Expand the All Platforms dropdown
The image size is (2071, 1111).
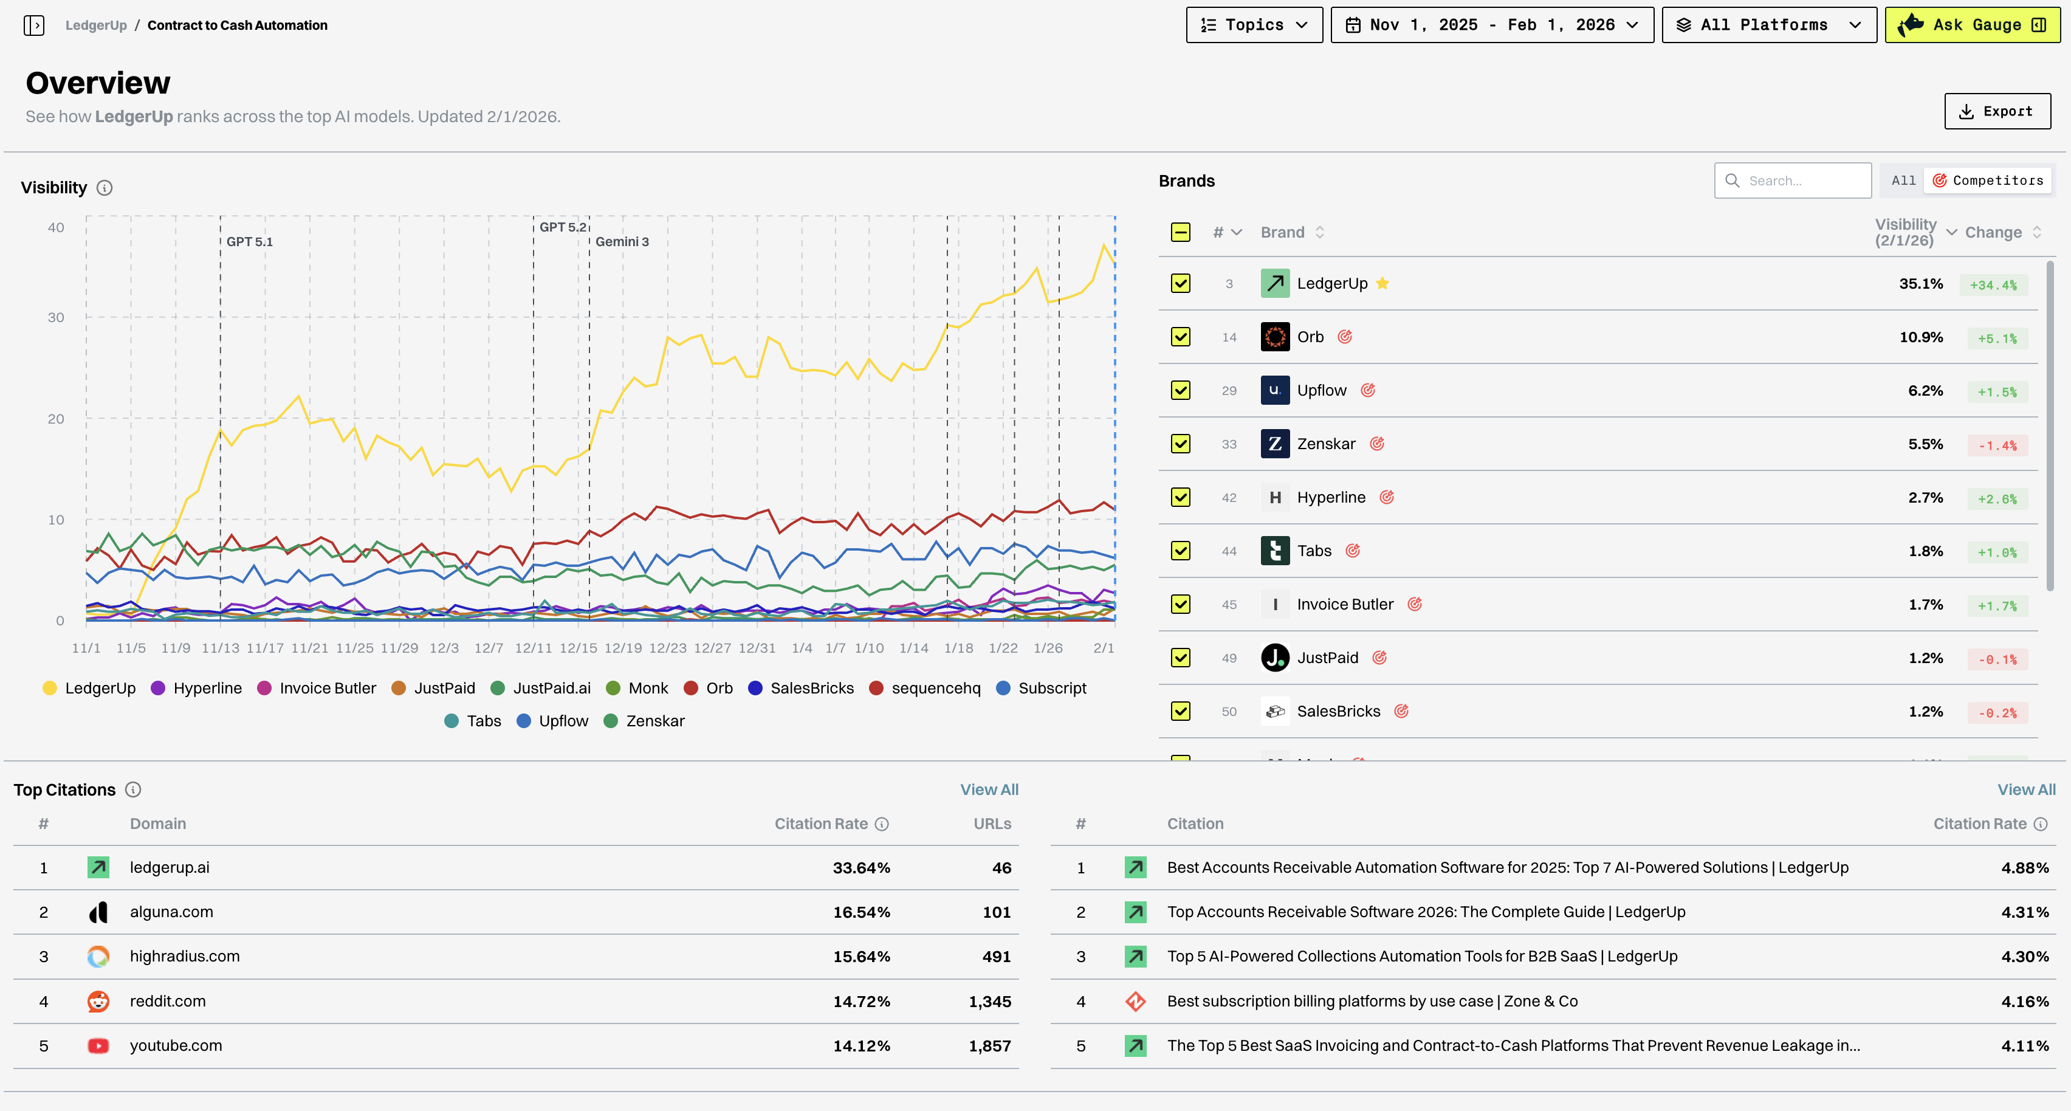[x=1768, y=24]
